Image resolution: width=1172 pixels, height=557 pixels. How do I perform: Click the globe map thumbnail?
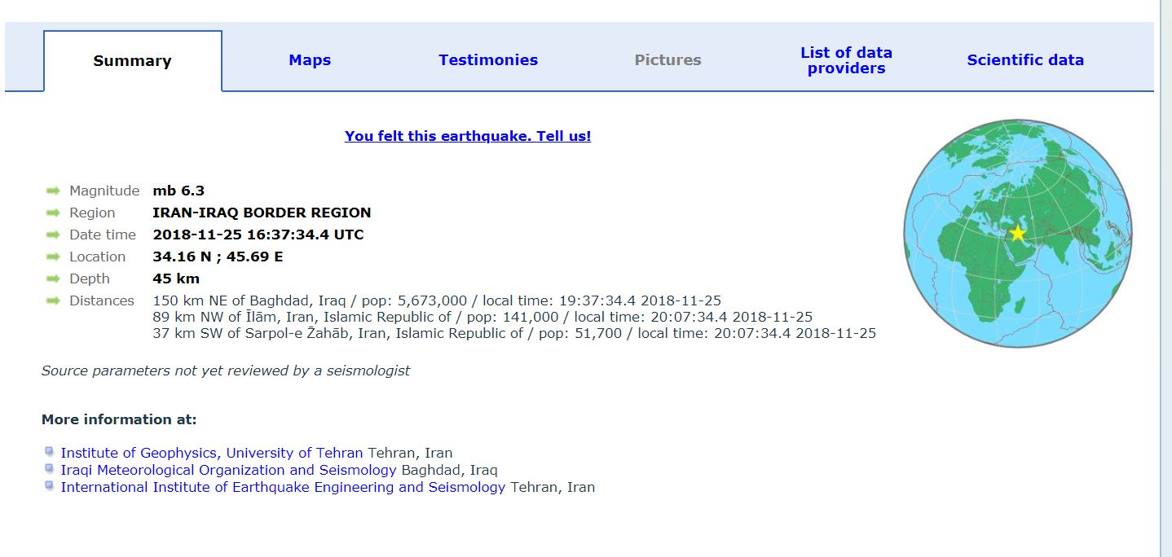[1018, 234]
